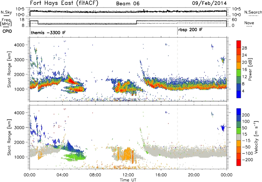Click the 'CPID' row label
The image size is (262, 182).
coord(7,31)
